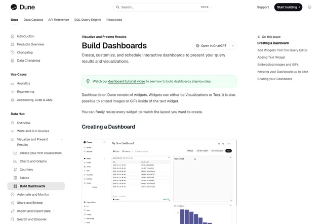Open the API Reference tab
The image size is (324, 224).
(x=59, y=20)
